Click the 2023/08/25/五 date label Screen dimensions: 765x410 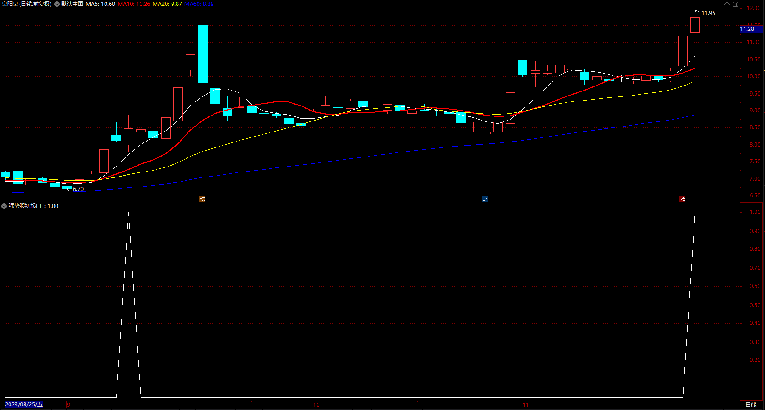[x=24, y=405]
